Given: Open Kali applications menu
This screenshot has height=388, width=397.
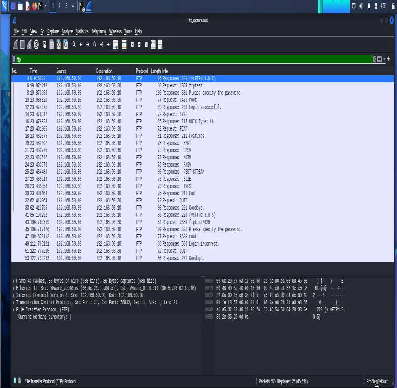Looking at the screenshot, I should pyautogui.click(x=4, y=5).
